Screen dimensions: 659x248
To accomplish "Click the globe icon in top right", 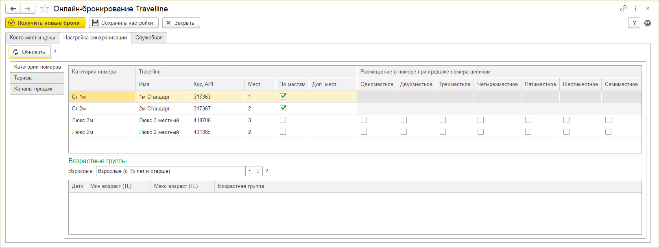I will (x=648, y=23).
